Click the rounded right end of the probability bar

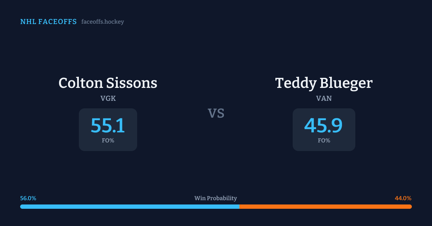pyautogui.click(x=410, y=207)
